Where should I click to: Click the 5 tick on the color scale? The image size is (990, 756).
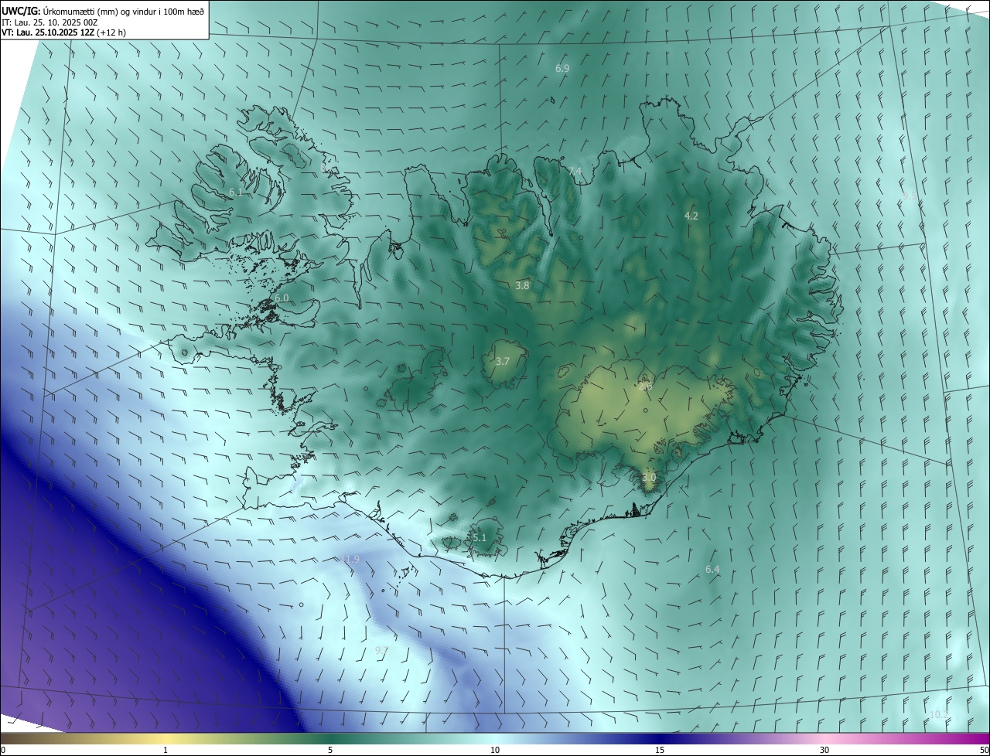point(330,750)
